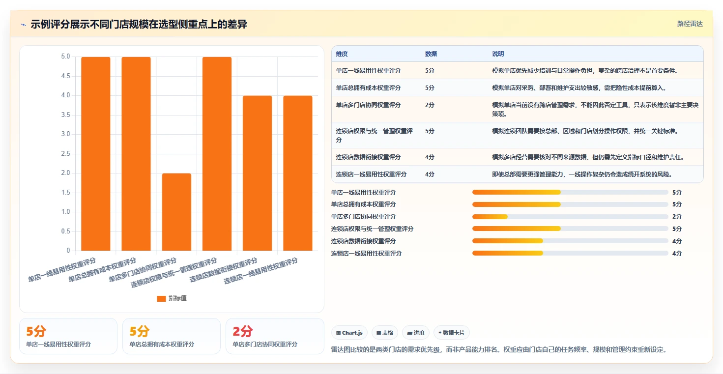
Task: Click table cell 单店一线易用性权重评分
Action: point(368,70)
